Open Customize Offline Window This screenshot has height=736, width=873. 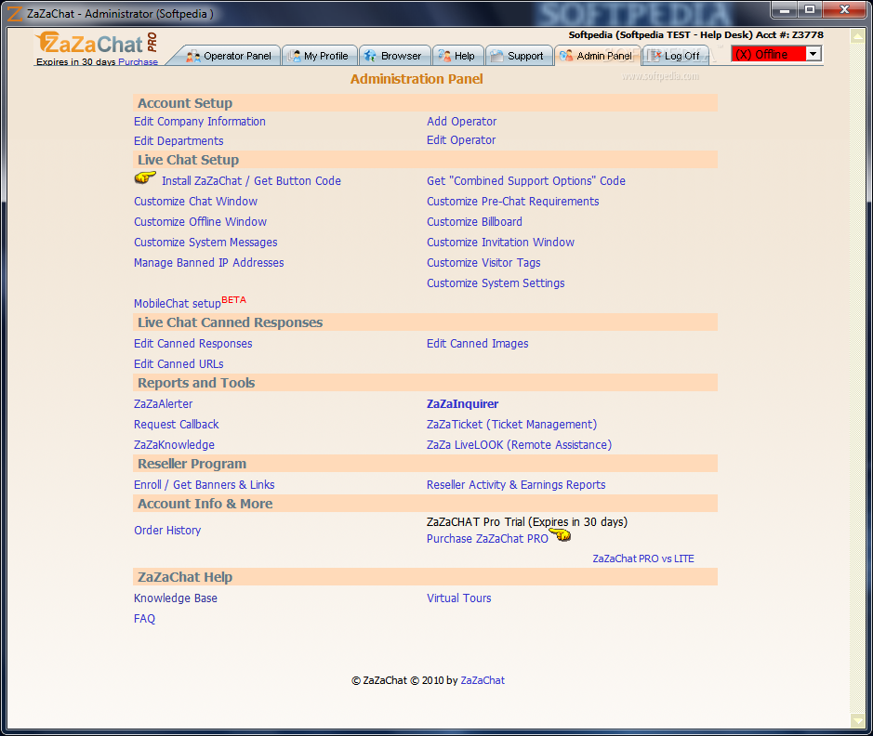click(x=200, y=221)
